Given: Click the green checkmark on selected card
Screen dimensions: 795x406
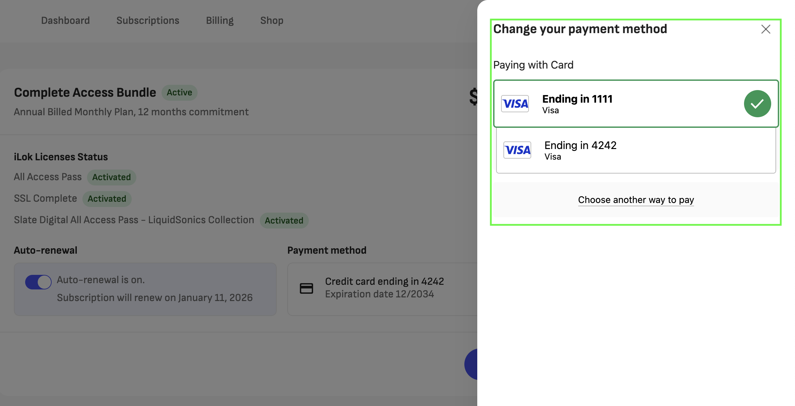Looking at the screenshot, I should point(757,104).
